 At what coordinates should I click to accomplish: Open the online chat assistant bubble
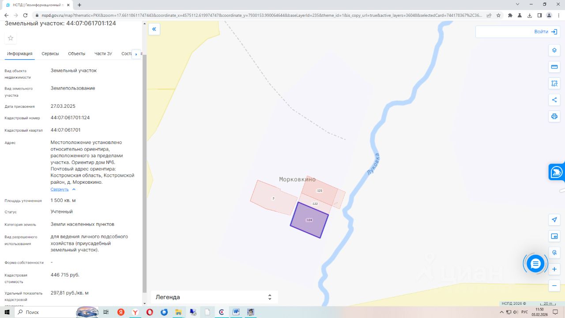[535, 264]
